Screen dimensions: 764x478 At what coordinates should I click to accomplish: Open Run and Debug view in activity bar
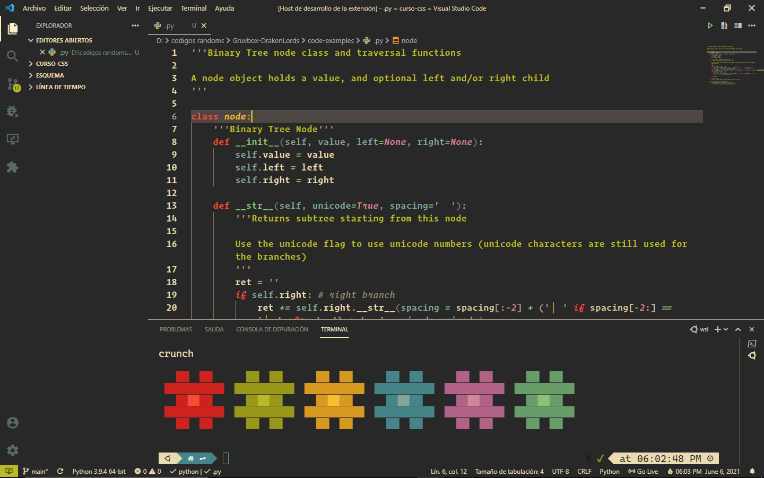13,112
